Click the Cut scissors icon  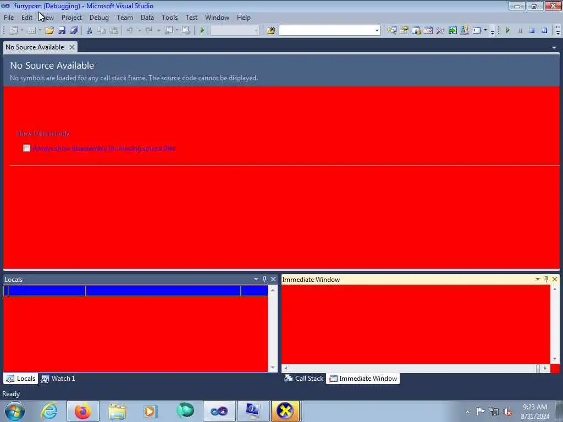click(x=90, y=31)
